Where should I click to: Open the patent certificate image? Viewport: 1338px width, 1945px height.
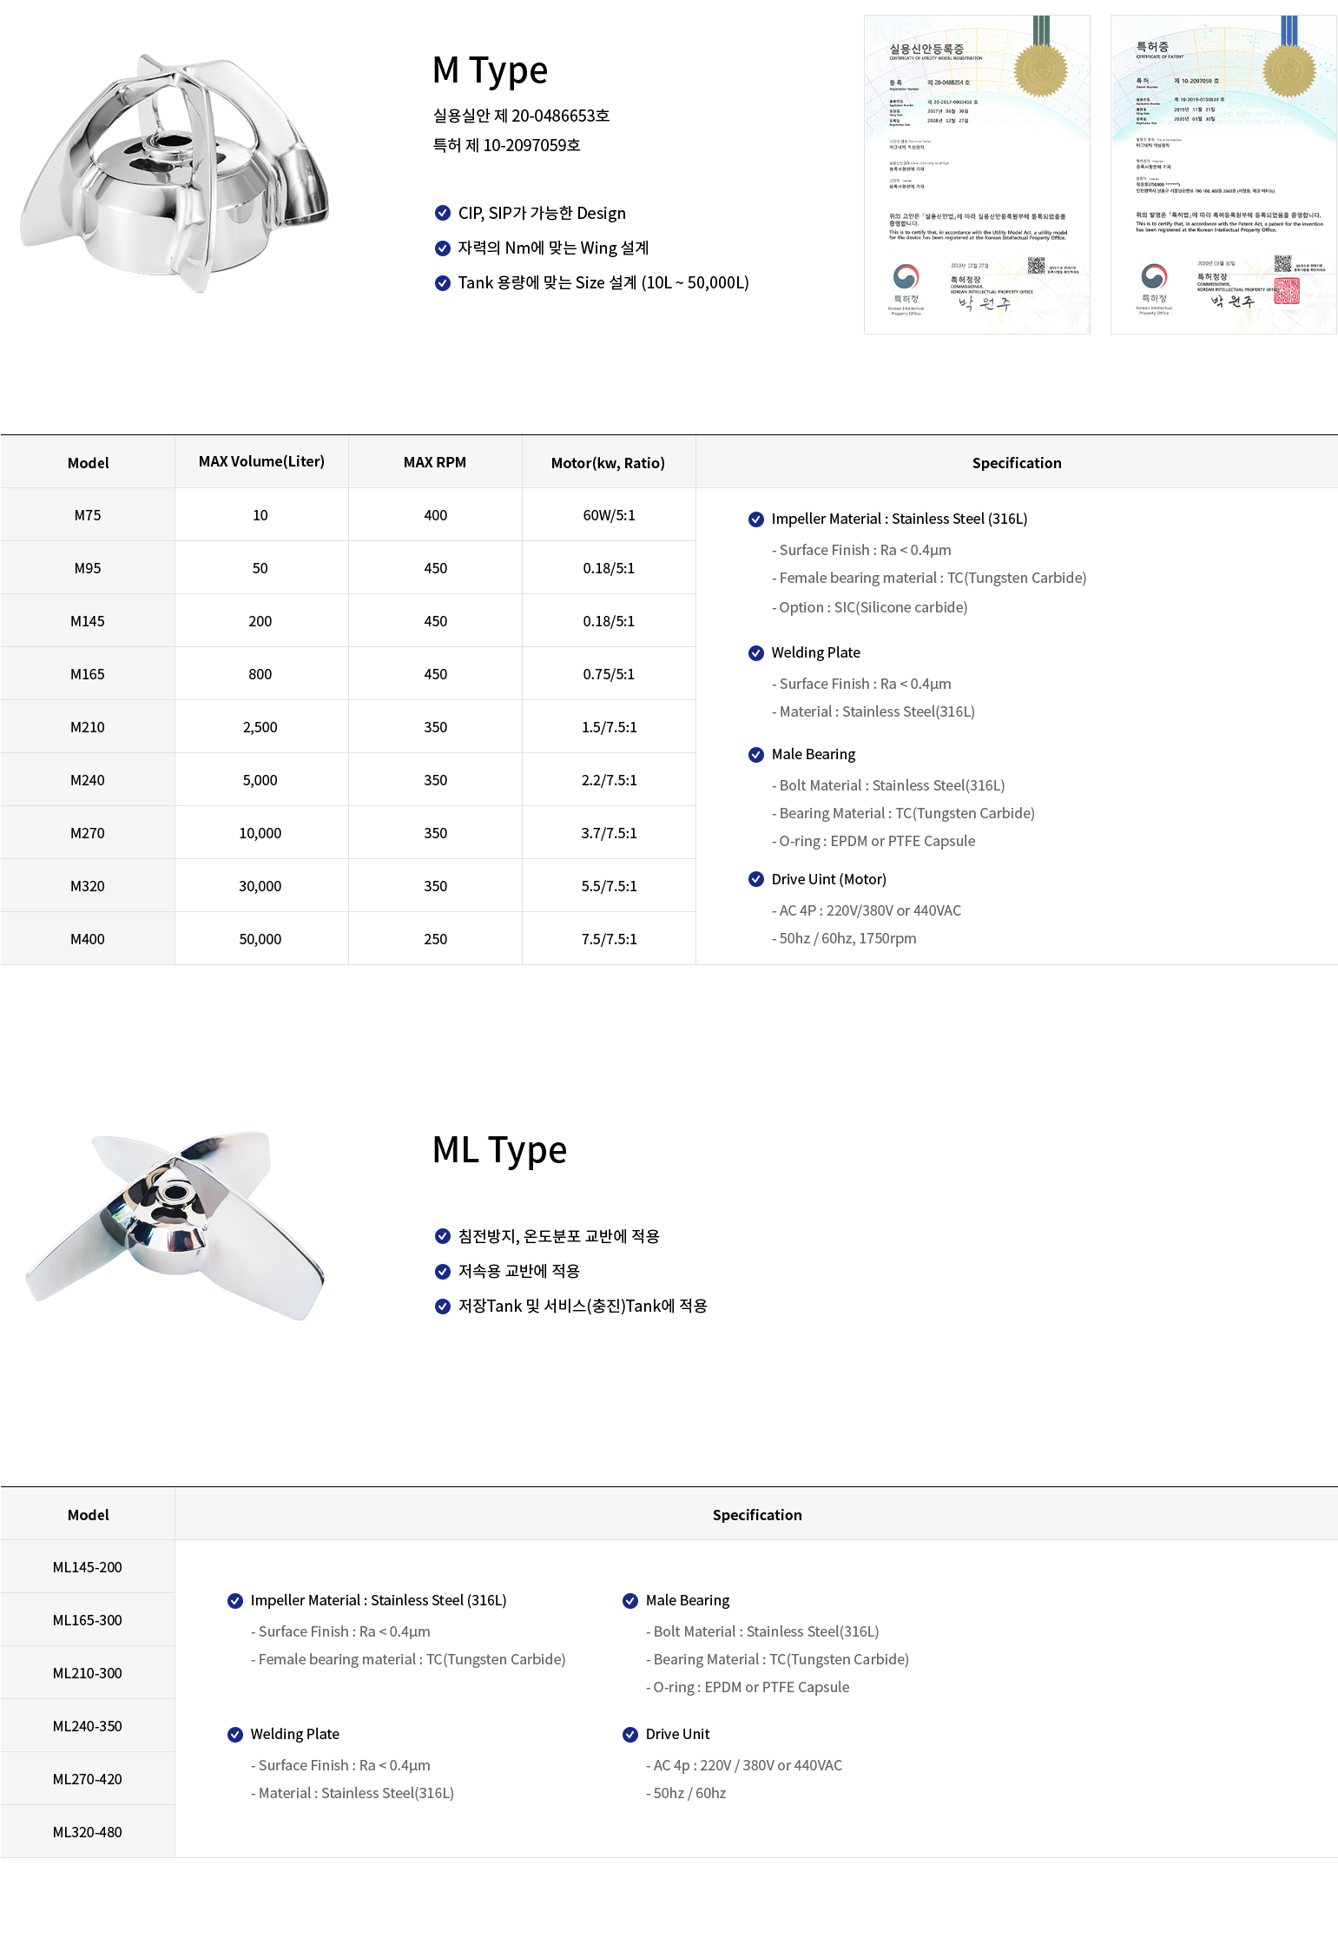(x=1223, y=175)
